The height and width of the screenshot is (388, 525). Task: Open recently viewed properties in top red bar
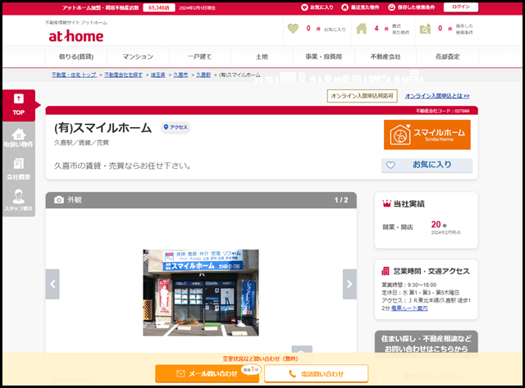pos(360,7)
